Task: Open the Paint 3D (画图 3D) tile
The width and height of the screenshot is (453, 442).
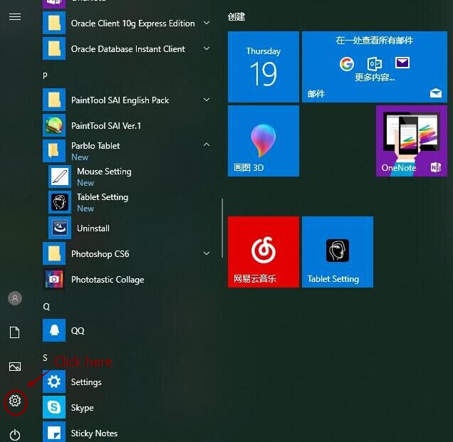Action: [x=264, y=141]
